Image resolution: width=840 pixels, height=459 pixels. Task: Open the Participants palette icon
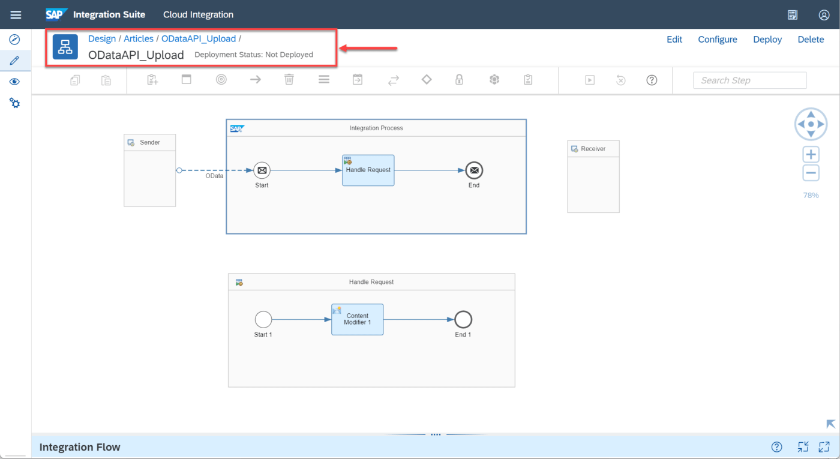(x=152, y=79)
